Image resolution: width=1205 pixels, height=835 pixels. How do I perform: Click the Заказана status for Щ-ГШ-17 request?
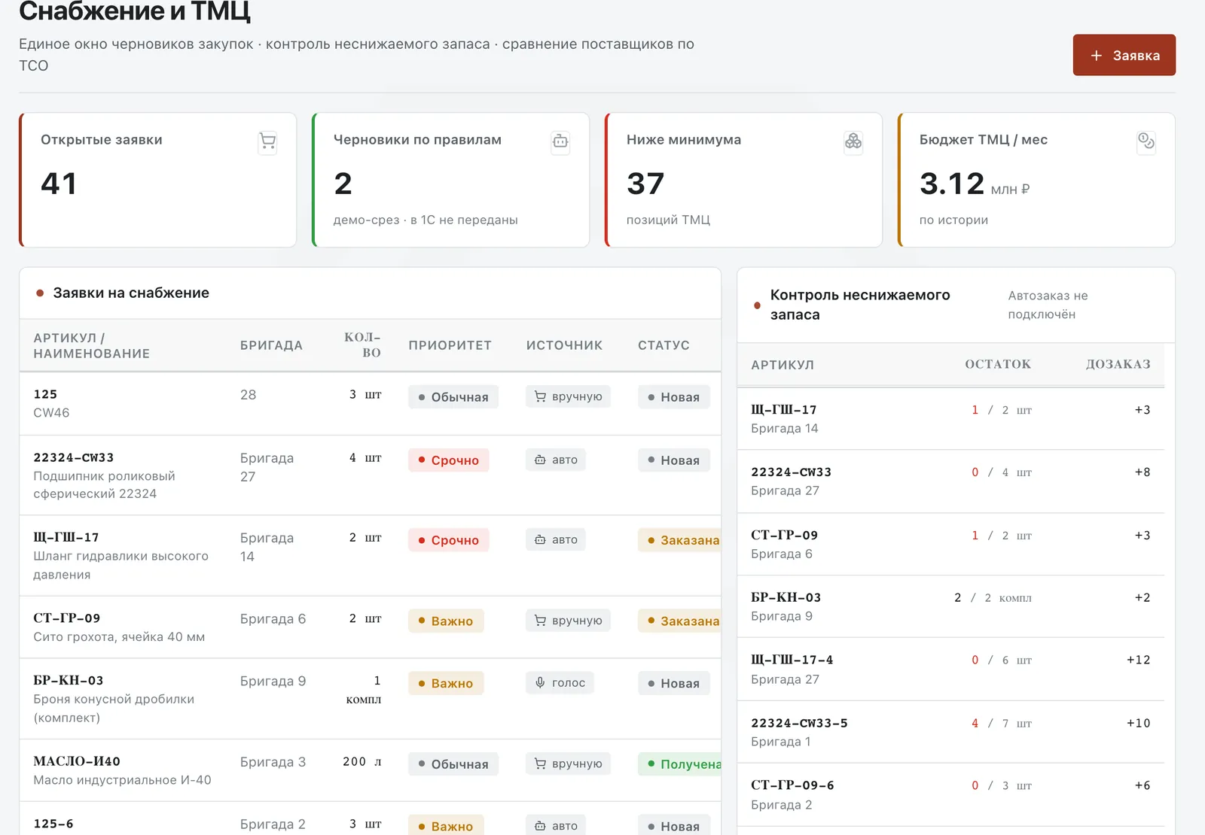pyautogui.click(x=679, y=540)
